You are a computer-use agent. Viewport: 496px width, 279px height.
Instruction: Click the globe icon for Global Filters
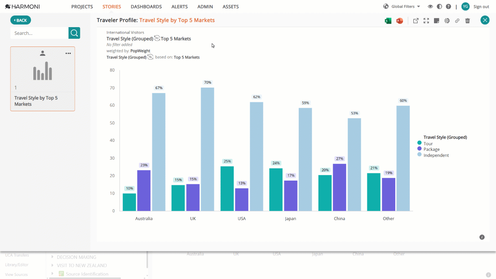click(386, 7)
